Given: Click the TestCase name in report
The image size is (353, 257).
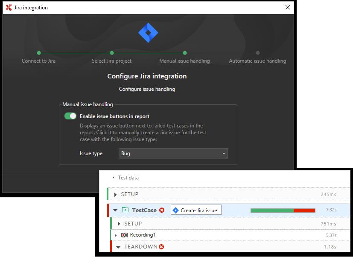Looking at the screenshot, I should (x=144, y=210).
